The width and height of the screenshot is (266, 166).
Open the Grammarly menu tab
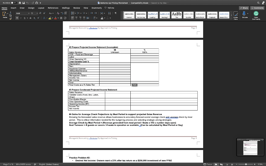pyautogui.click(x=96, y=8)
